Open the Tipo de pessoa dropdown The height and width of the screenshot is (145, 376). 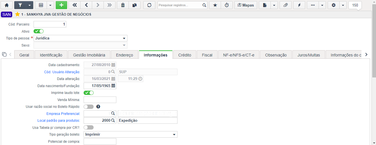(x=80, y=38)
